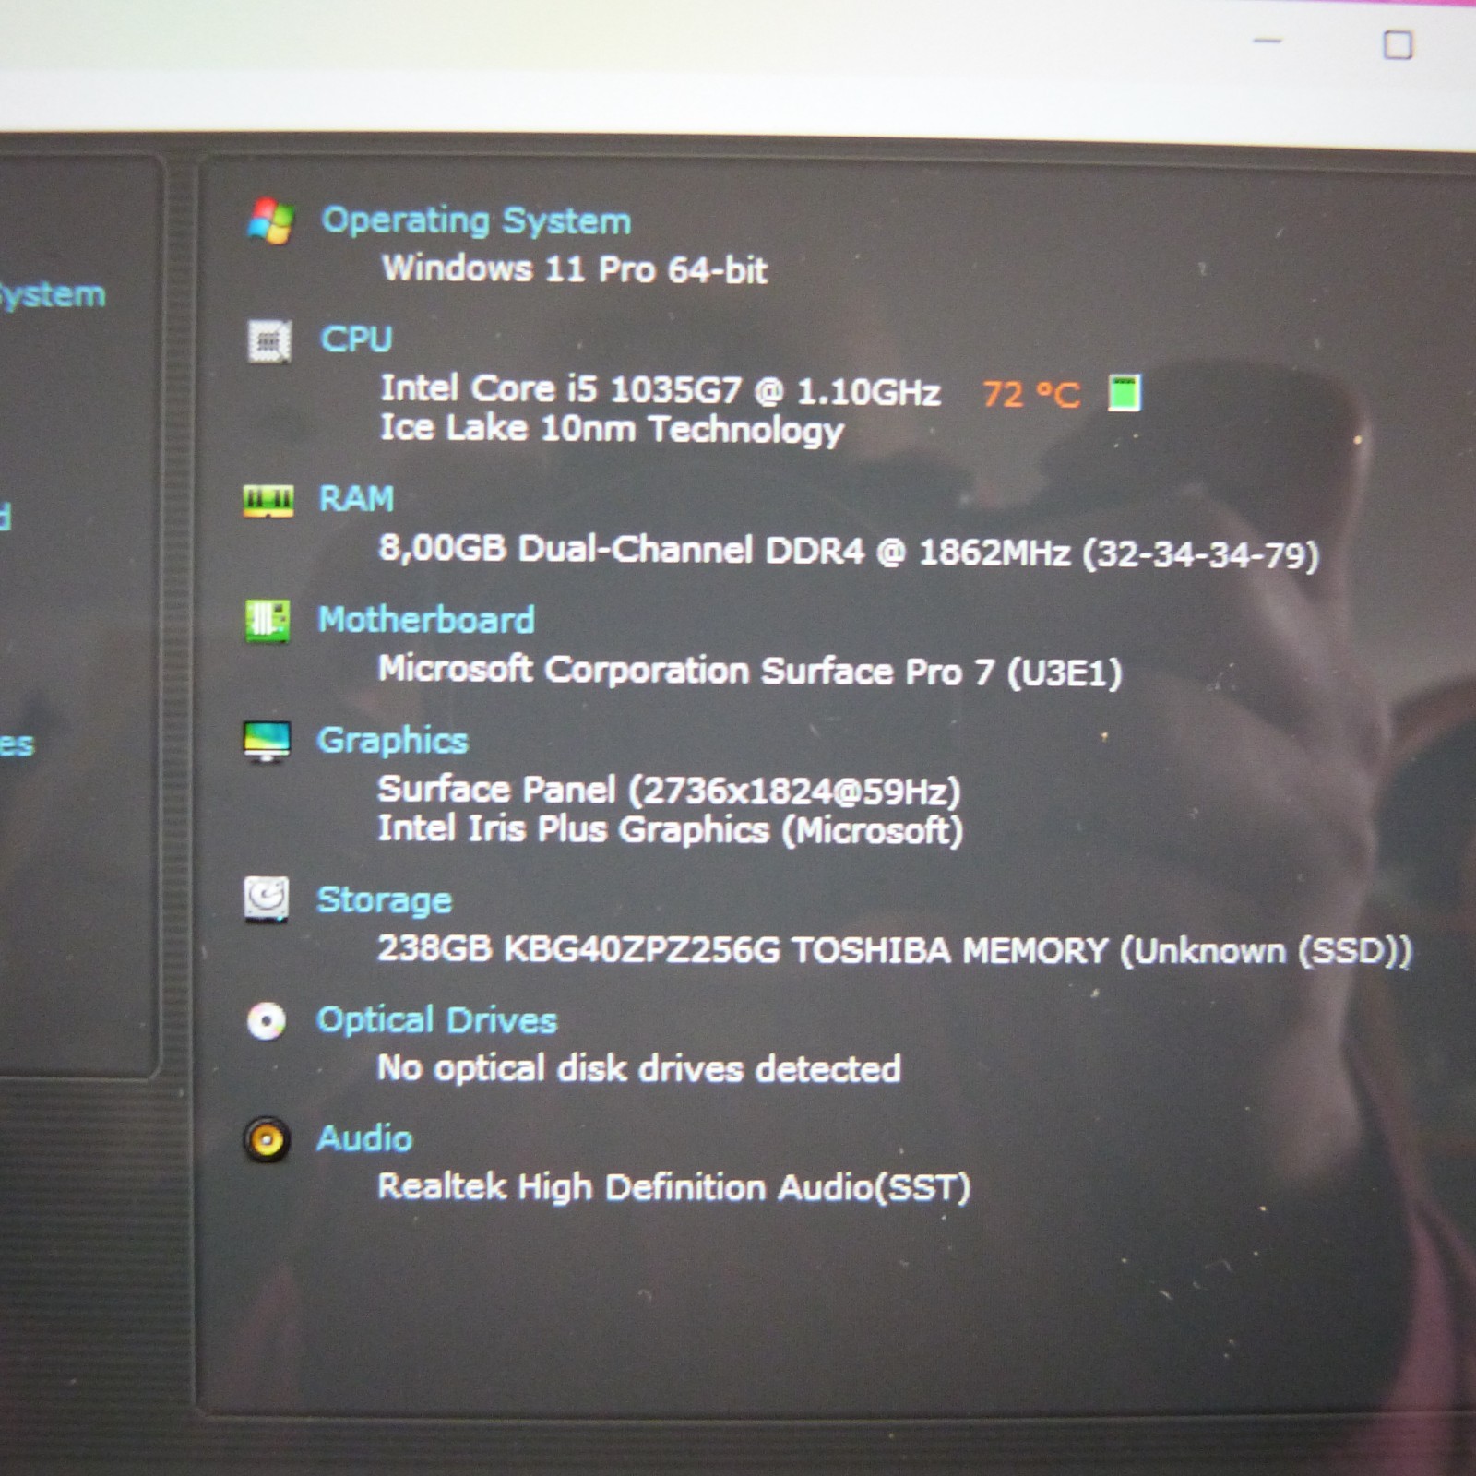Select 'Intel Iris Plus Graphics (Microsoft)' text

click(671, 830)
